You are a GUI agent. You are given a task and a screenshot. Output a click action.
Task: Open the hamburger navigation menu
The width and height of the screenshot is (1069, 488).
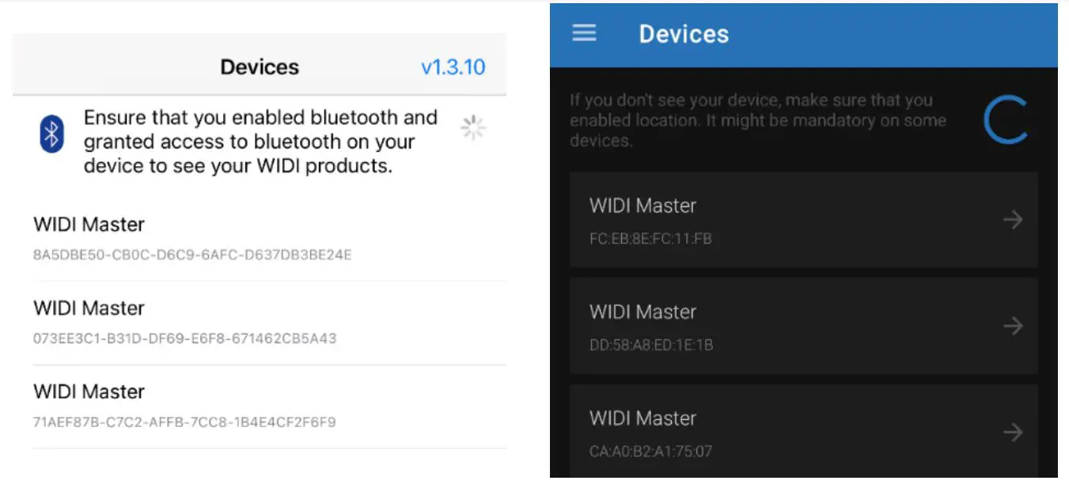pos(584,33)
